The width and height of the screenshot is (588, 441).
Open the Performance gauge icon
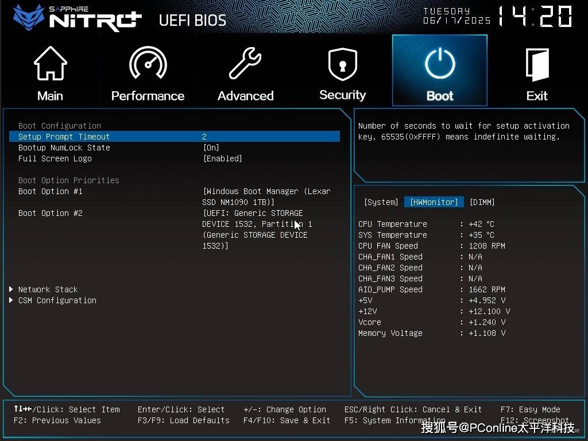(148, 64)
